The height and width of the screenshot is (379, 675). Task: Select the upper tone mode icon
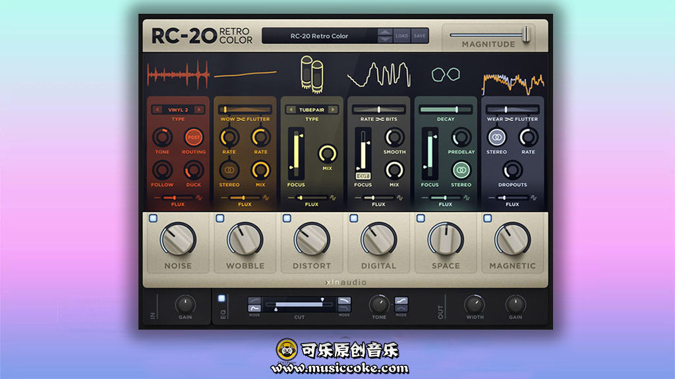401,300
